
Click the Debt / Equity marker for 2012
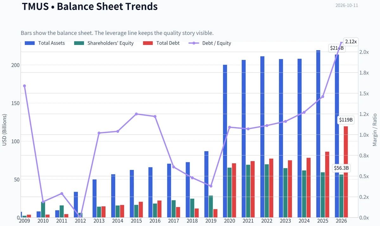pyautogui.click(x=80, y=217)
